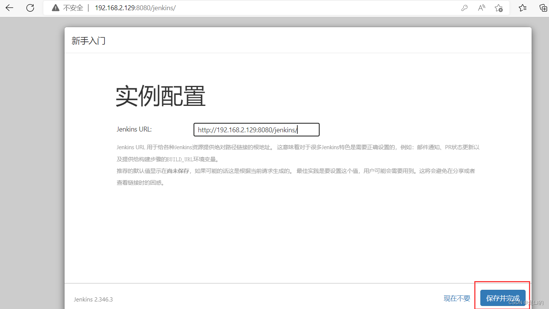549x309 pixels.
Task: Focus the Jenkins URL input field
Action: 257,130
